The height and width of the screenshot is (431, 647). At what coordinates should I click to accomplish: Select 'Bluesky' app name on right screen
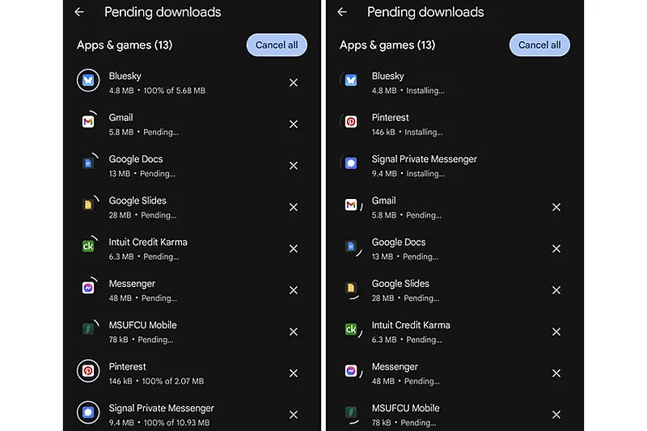(388, 76)
